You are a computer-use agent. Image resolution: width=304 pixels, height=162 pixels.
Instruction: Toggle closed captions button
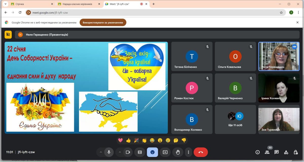point(140,152)
